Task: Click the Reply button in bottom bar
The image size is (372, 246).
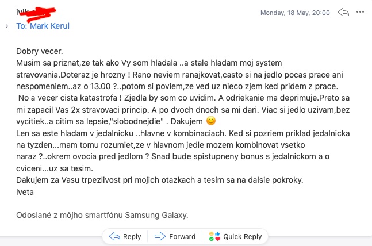Action: click(125, 236)
